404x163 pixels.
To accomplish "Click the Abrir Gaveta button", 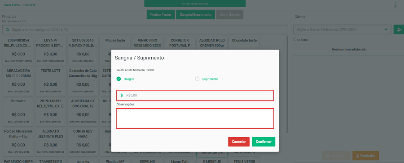I will 230,15.
